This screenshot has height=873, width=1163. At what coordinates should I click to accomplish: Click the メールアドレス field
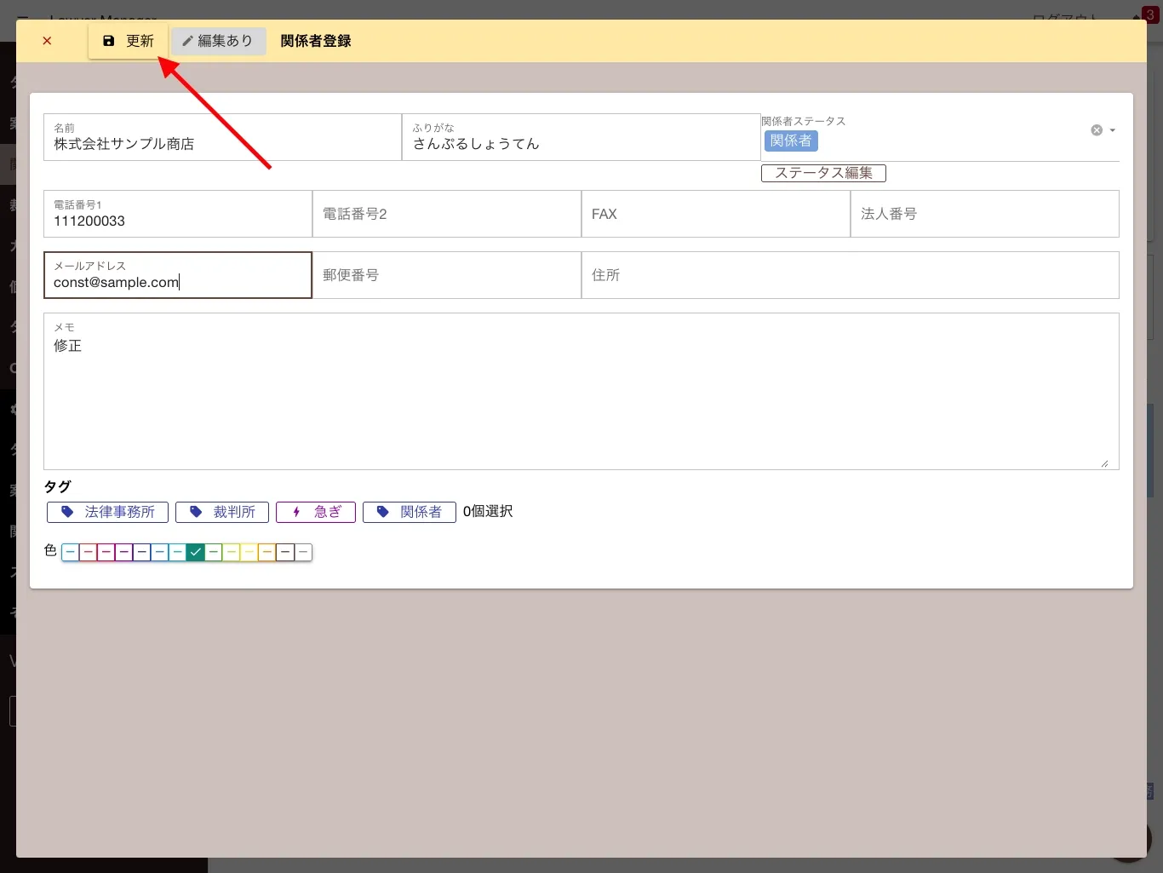coord(178,275)
